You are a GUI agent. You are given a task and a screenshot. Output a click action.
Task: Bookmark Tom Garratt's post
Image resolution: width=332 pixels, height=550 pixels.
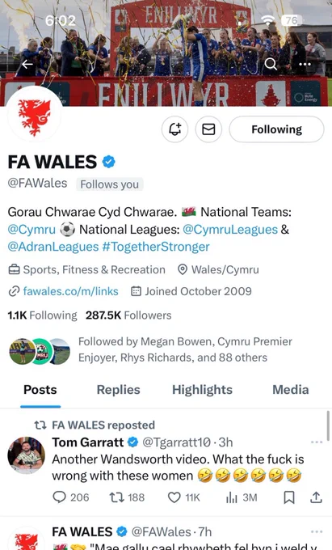click(x=289, y=497)
